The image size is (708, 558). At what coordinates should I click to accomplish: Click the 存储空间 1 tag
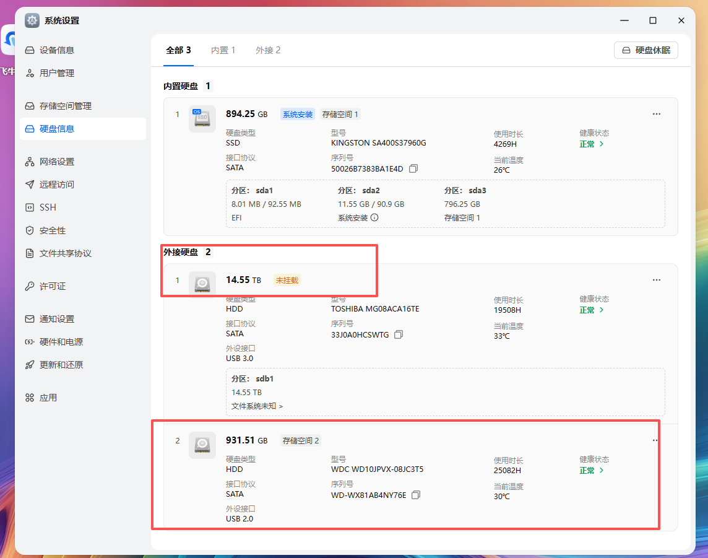(x=340, y=115)
